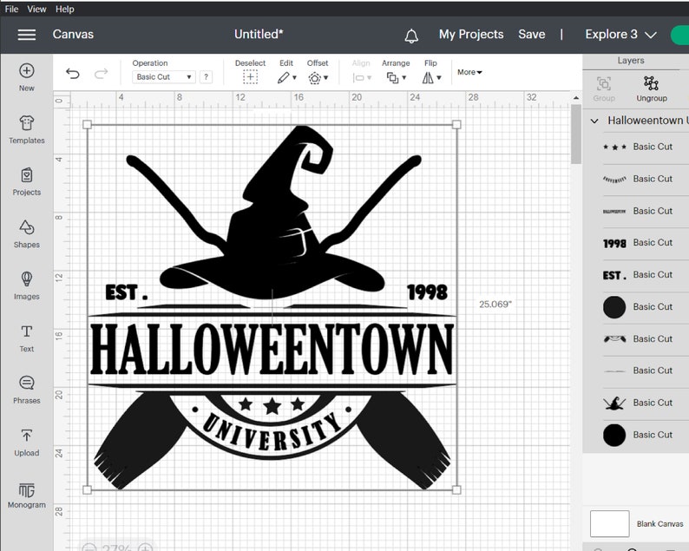Click the Canvas label in header
689x551 pixels.
(73, 34)
